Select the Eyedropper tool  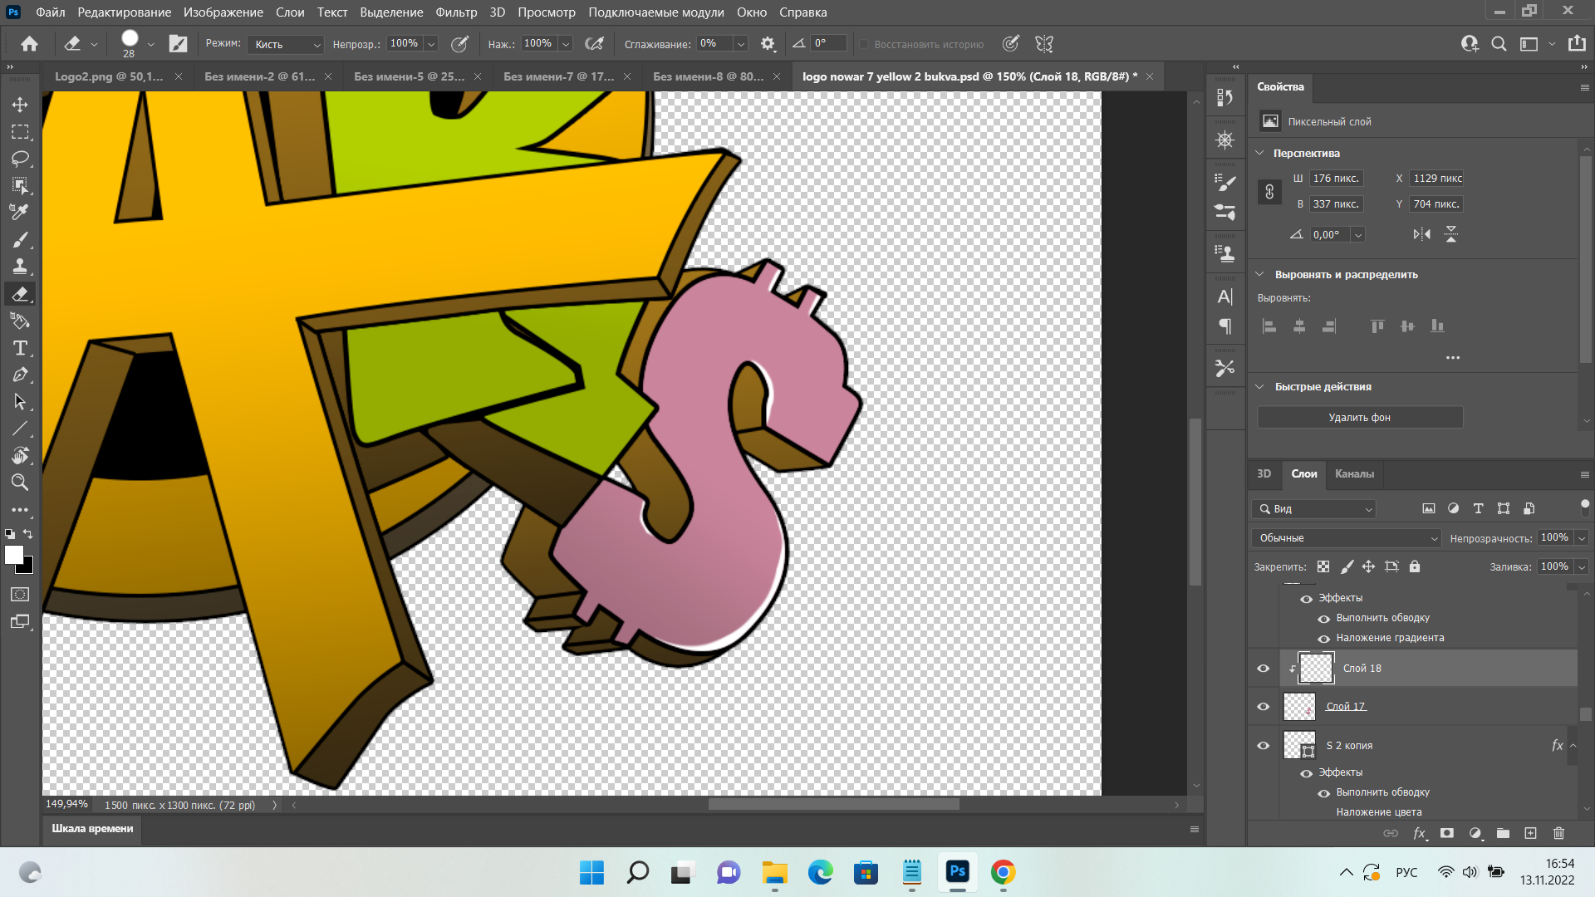point(20,213)
